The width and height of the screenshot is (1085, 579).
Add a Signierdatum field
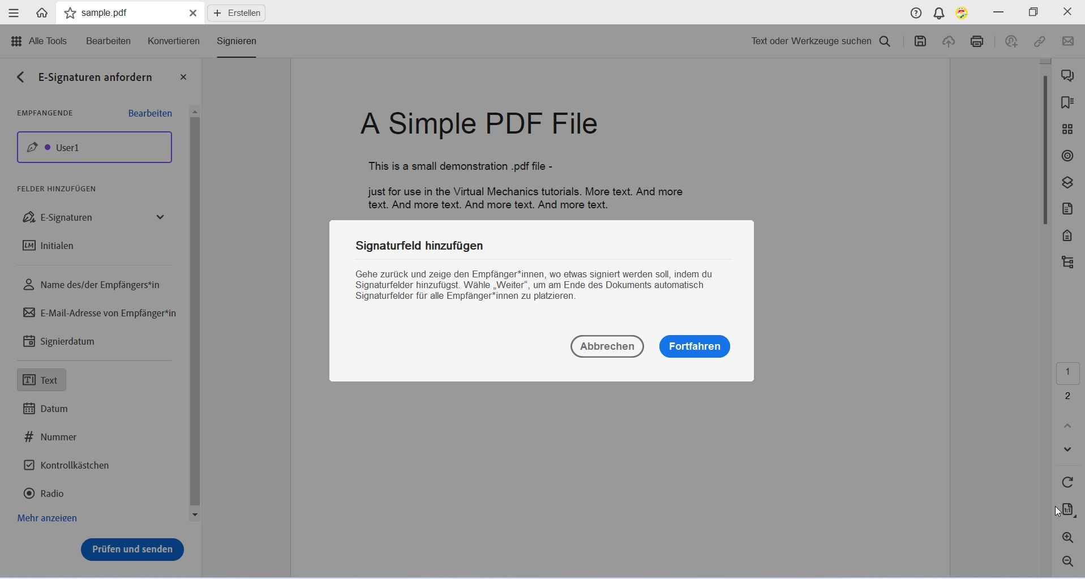tap(58, 341)
